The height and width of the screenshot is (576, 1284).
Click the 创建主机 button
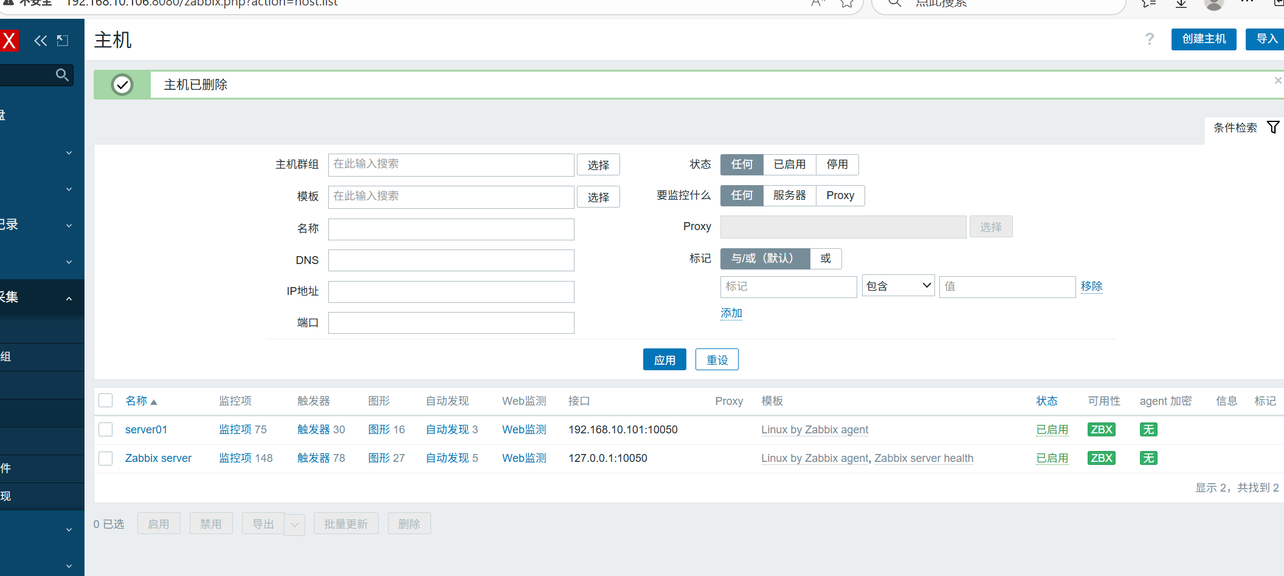pos(1204,39)
